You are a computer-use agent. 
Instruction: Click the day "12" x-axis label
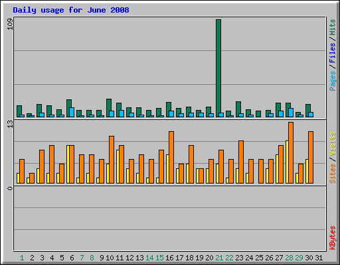tap(129, 258)
